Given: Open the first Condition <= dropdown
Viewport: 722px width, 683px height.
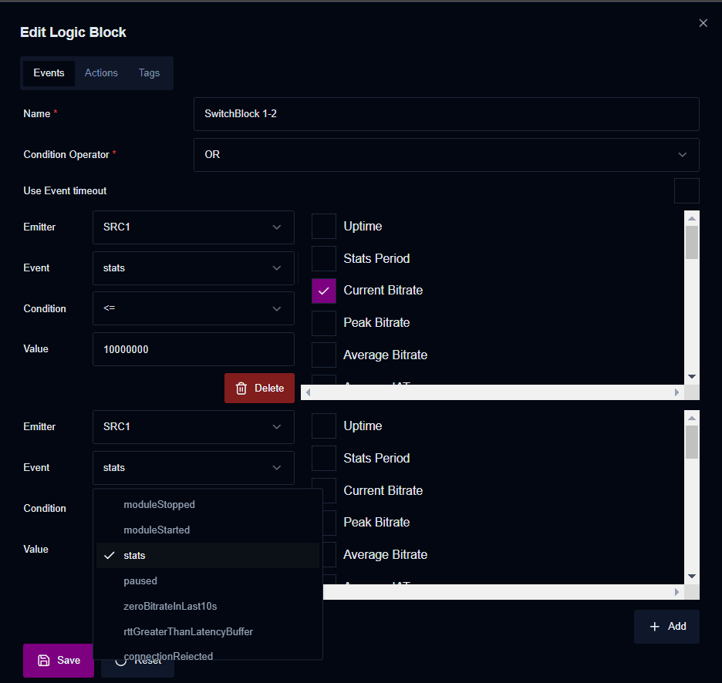Looking at the screenshot, I should pyautogui.click(x=194, y=308).
